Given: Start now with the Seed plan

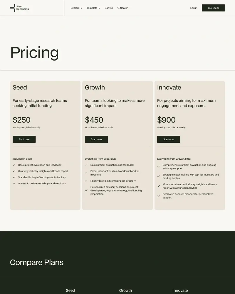Looking at the screenshot, I should pos(24,139).
